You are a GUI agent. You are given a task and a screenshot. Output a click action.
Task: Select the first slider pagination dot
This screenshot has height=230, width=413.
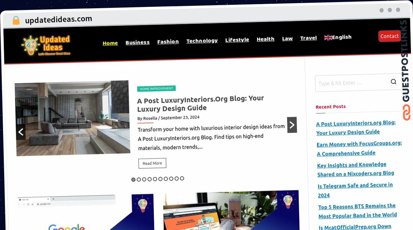(x=133, y=180)
